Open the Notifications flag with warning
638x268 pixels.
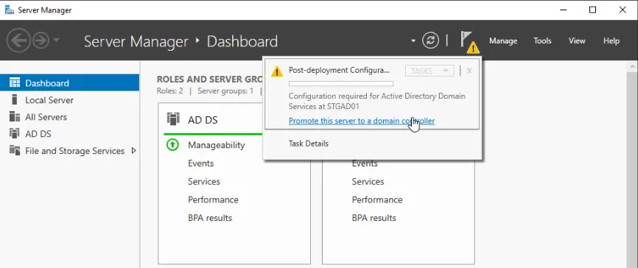pos(469,42)
